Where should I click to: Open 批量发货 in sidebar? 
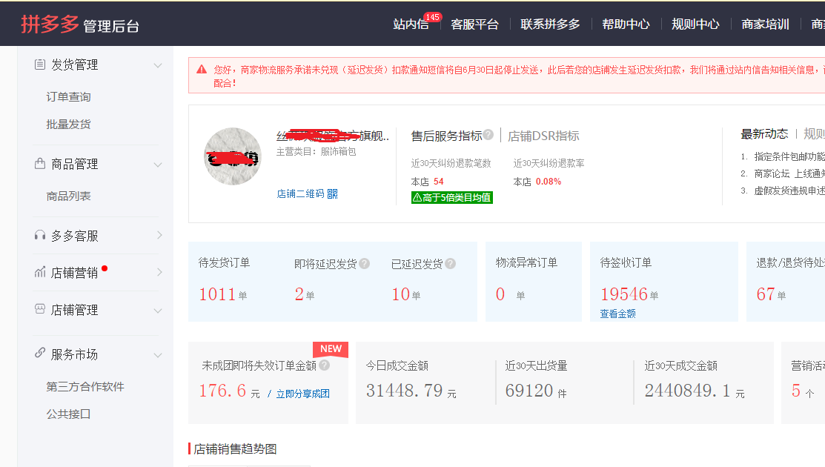pyautogui.click(x=68, y=124)
